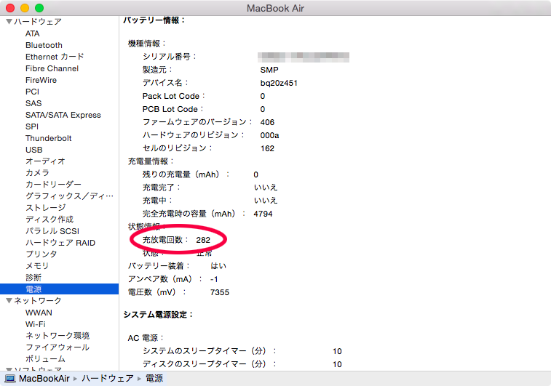Select ファイアウォール in the sidebar
This screenshot has height=386, width=551.
tap(58, 347)
